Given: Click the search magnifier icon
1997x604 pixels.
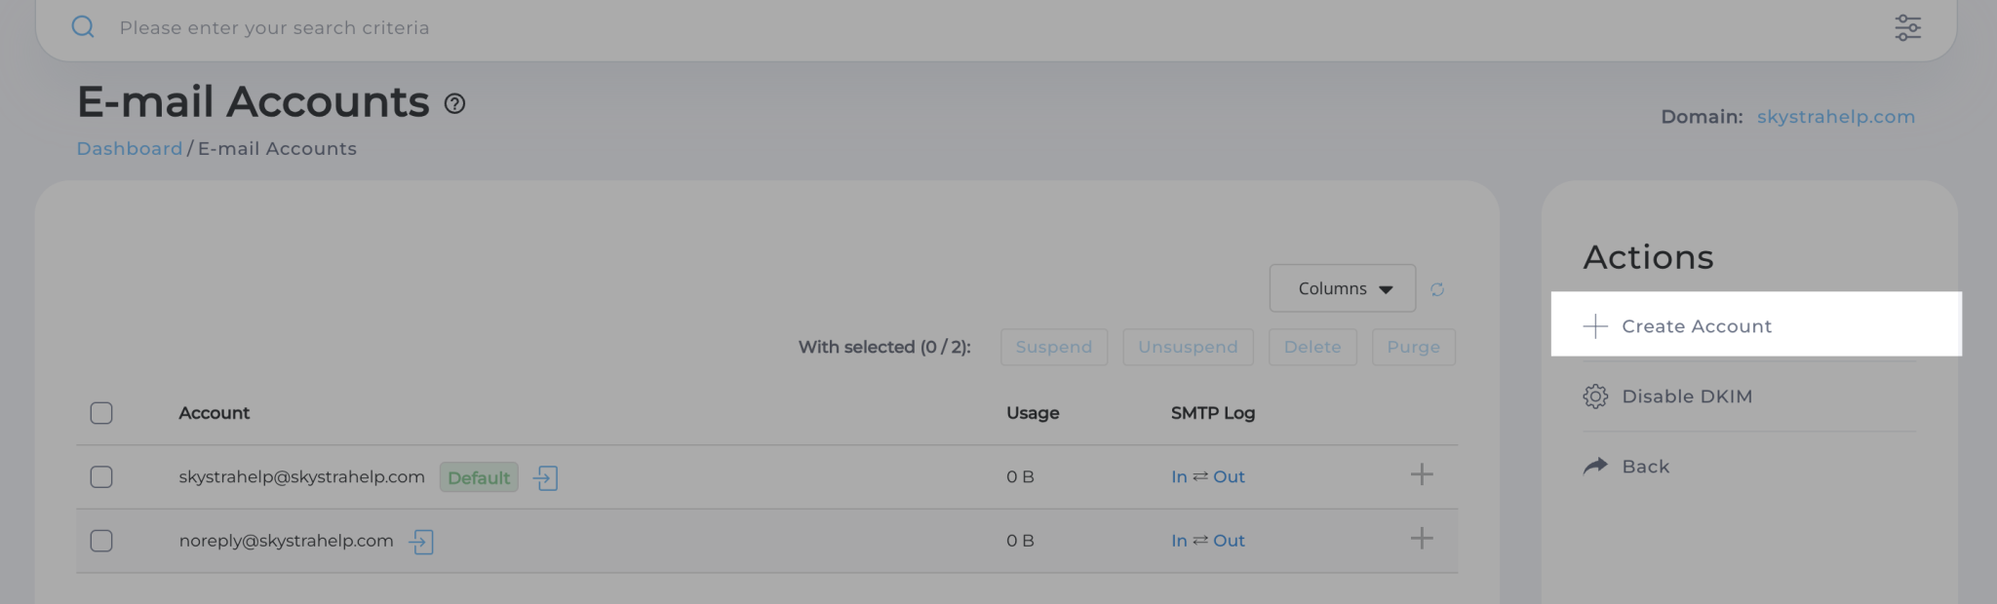Looking at the screenshot, I should pyautogui.click(x=83, y=27).
